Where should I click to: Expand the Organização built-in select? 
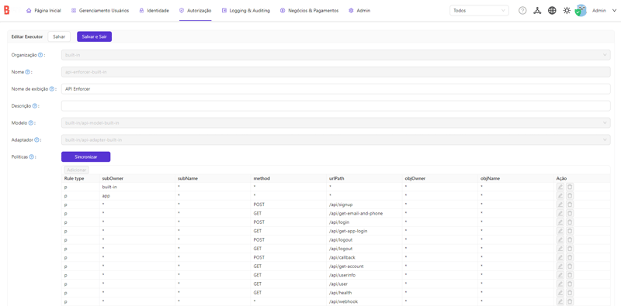[336, 55]
